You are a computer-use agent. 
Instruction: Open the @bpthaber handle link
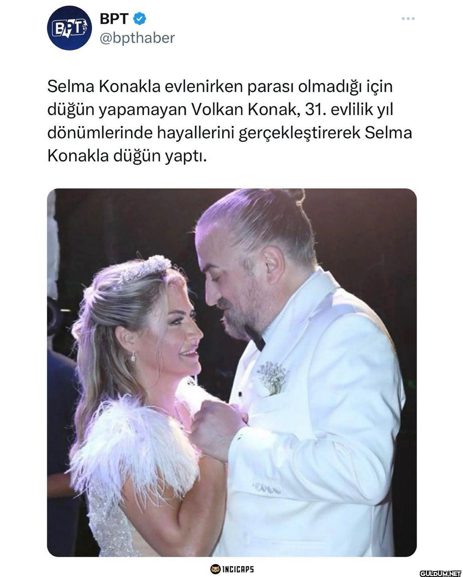(x=137, y=38)
